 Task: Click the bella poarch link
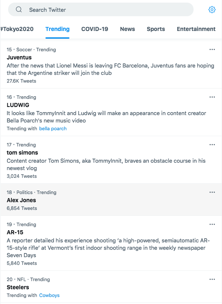click(53, 129)
